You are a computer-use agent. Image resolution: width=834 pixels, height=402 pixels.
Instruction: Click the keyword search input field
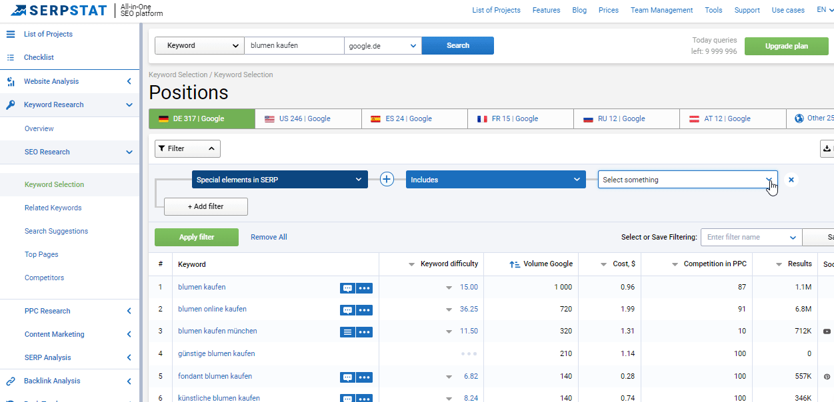click(294, 45)
